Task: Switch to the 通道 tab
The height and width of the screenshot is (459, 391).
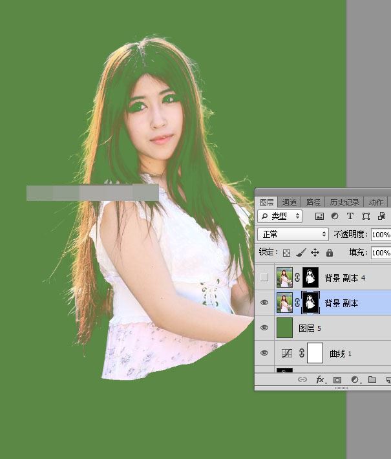Action: [290, 202]
